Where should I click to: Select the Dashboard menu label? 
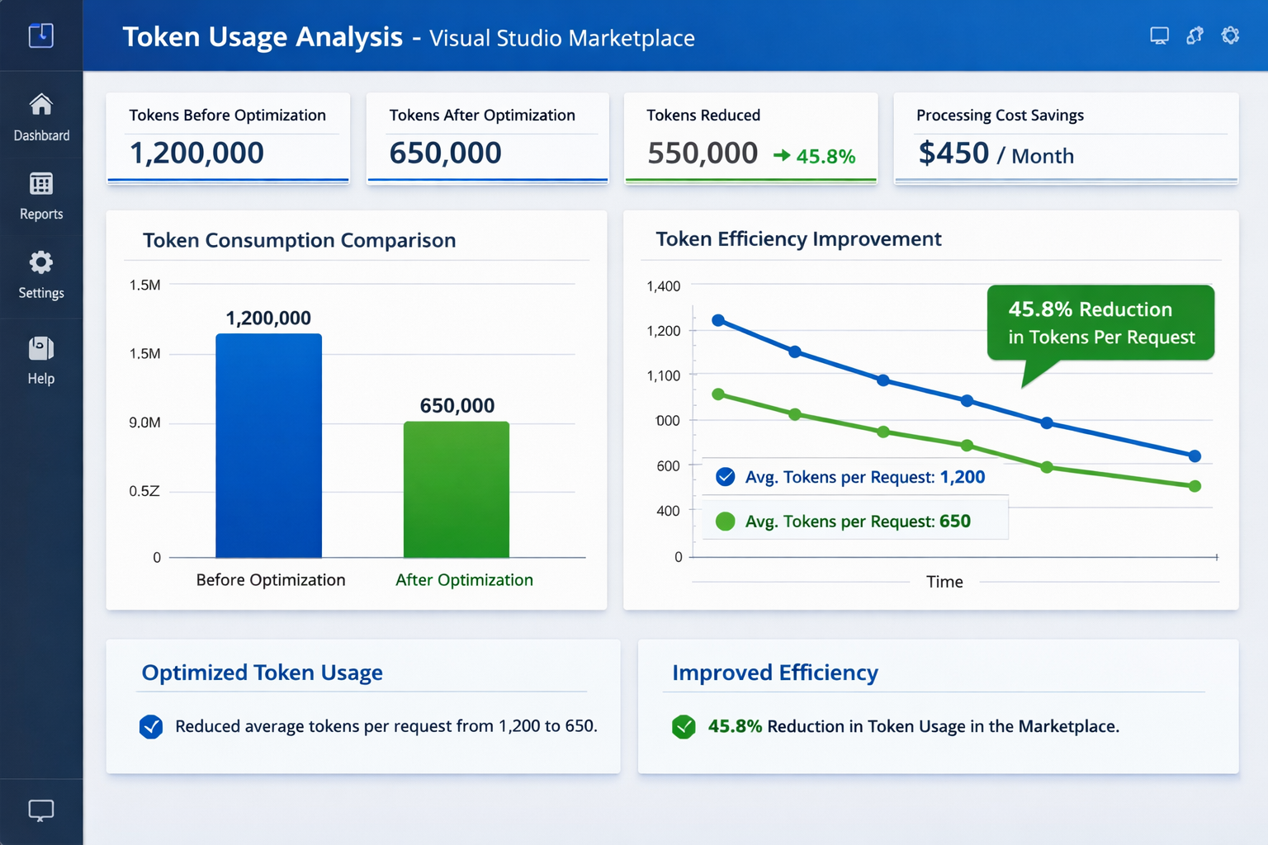click(x=41, y=135)
